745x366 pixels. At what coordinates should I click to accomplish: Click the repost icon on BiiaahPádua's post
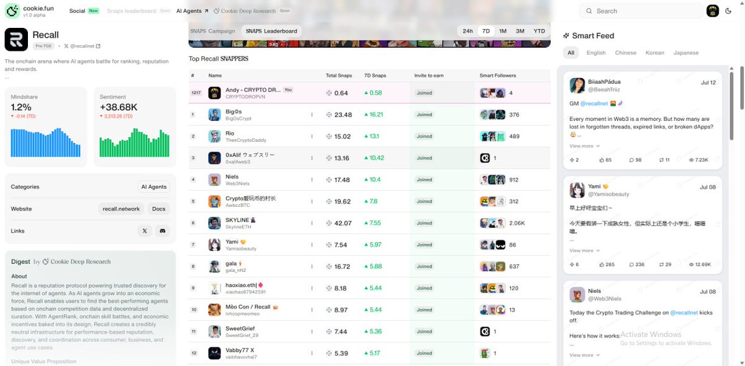[x=662, y=160]
